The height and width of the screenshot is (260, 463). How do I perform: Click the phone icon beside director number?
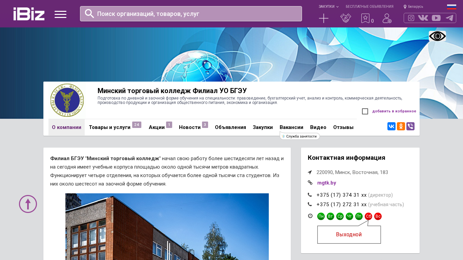point(310,195)
